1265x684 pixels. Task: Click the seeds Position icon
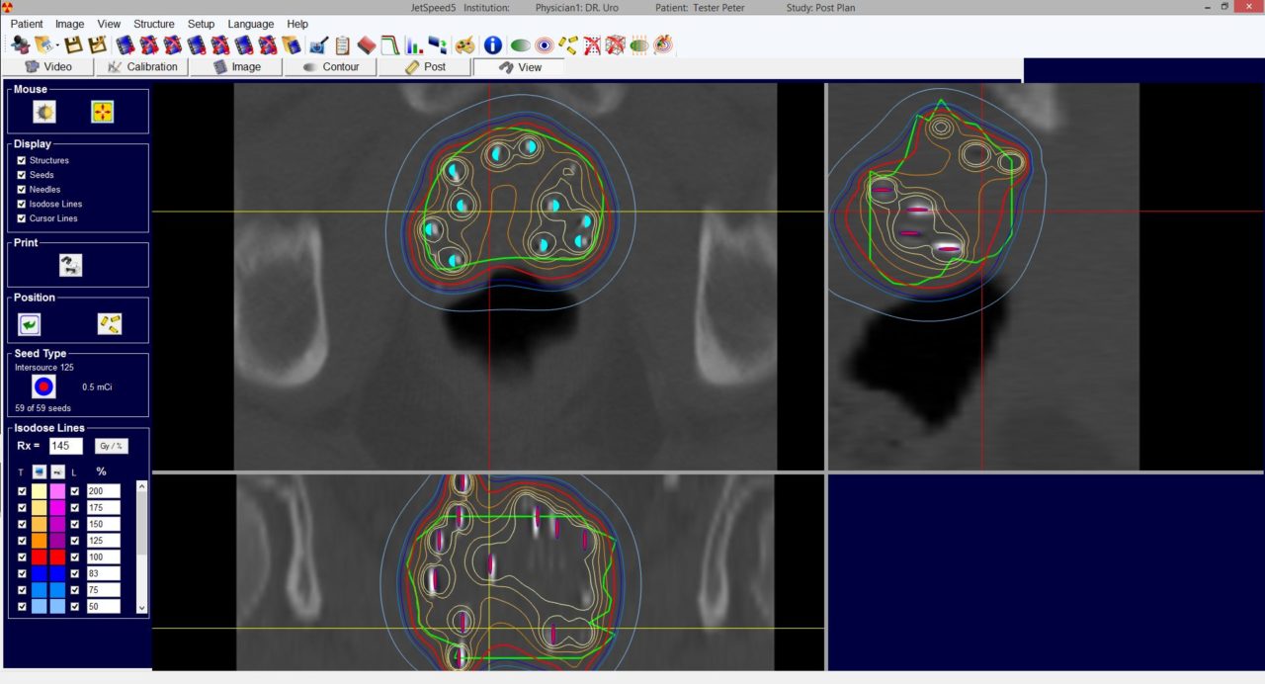tap(110, 323)
